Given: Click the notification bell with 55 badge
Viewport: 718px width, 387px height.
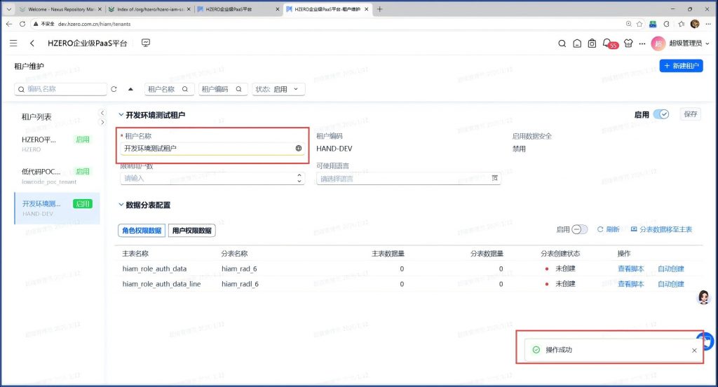Looking at the screenshot, I should [x=607, y=43].
